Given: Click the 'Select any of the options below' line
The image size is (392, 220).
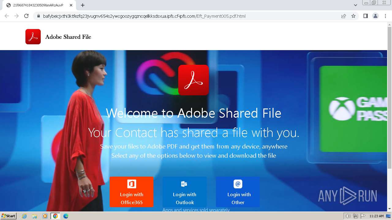Looking at the screenshot, I should point(194,156).
